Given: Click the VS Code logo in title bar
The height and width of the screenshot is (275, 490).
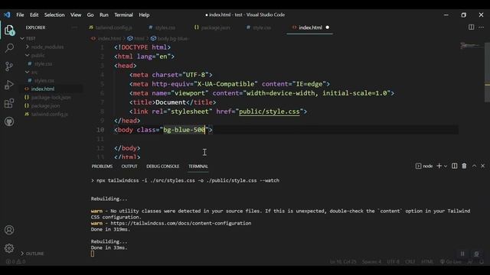Looking at the screenshot, I should tap(7, 15).
